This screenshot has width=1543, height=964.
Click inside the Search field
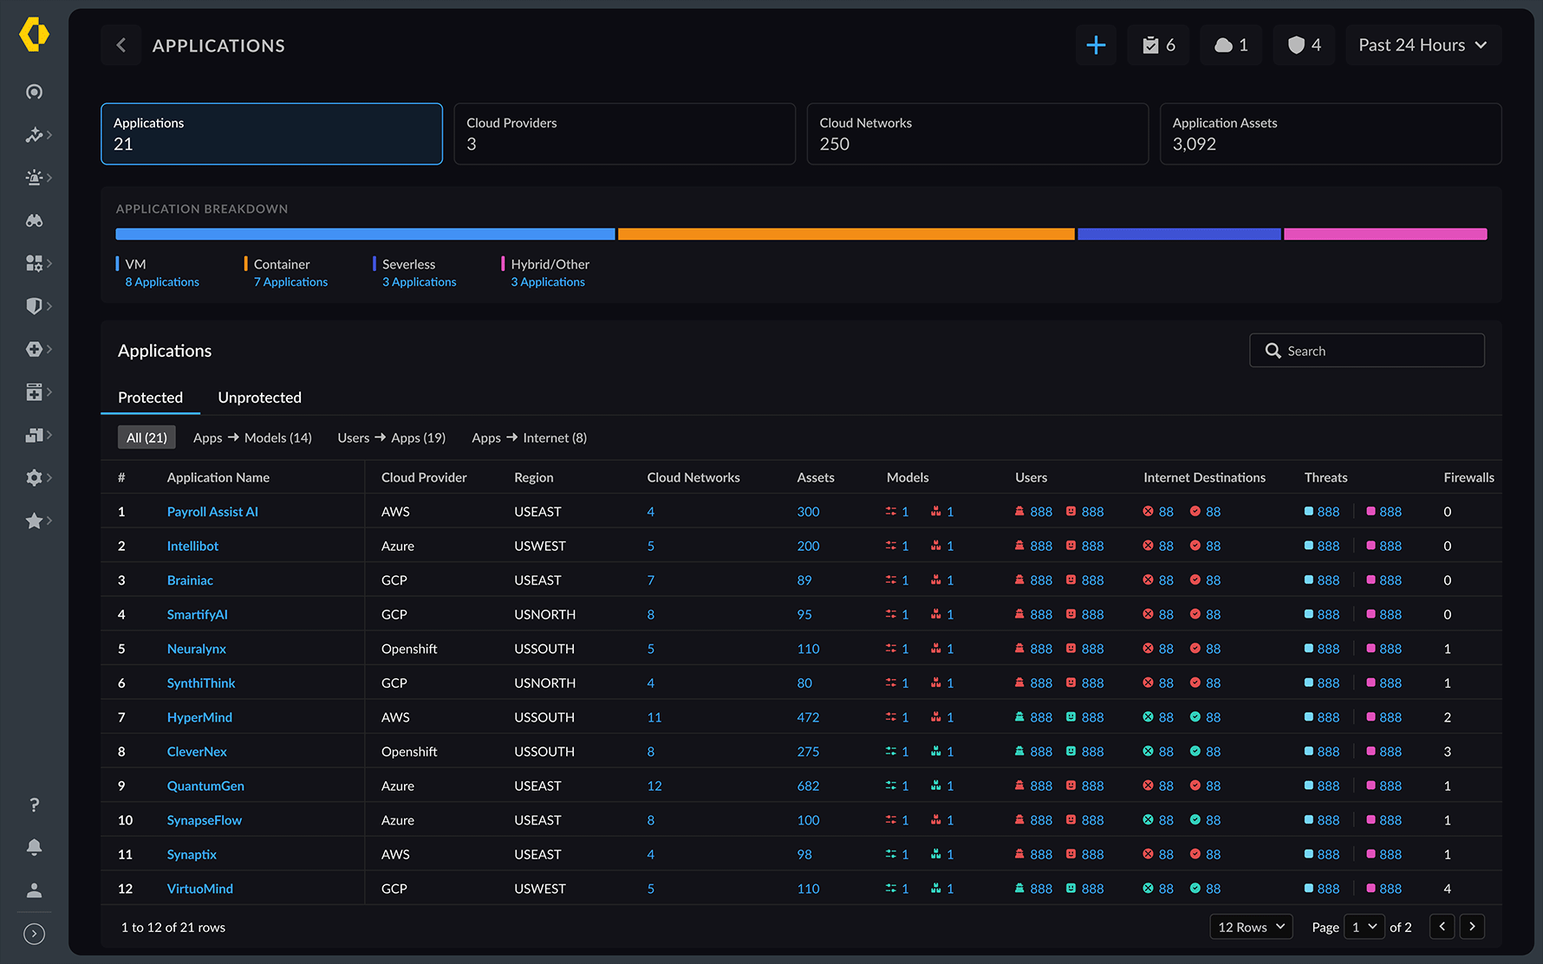click(1366, 350)
